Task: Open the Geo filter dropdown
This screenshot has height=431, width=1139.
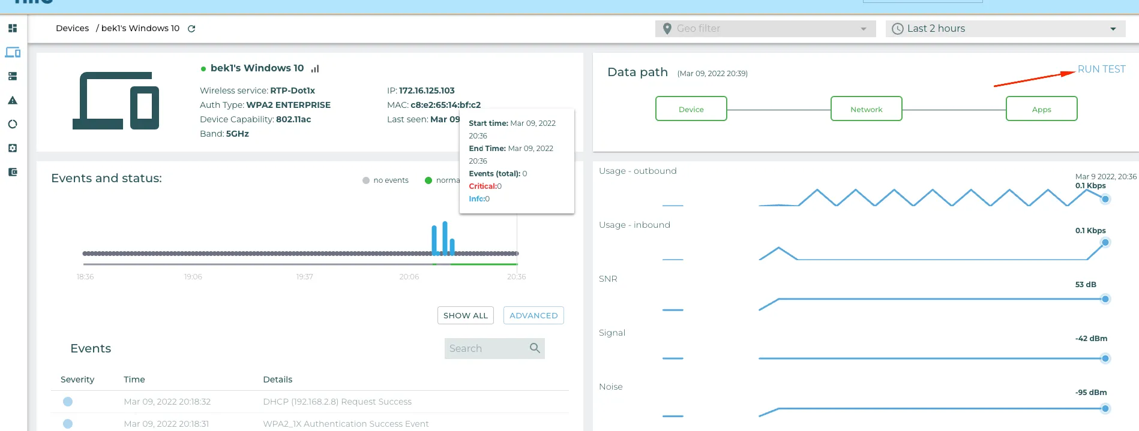Action: [765, 29]
